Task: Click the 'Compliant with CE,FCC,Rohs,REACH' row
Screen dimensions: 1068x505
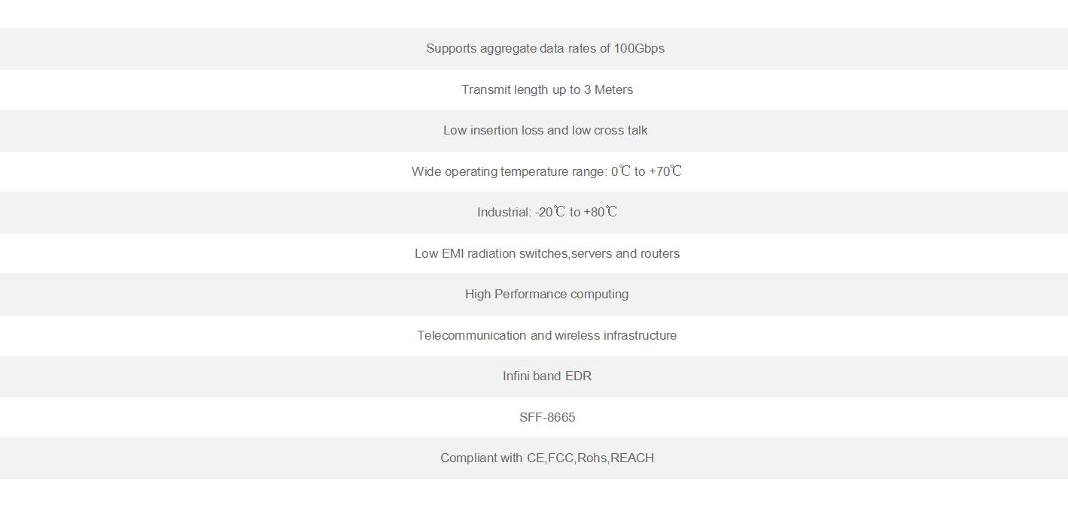Action: pos(547,458)
